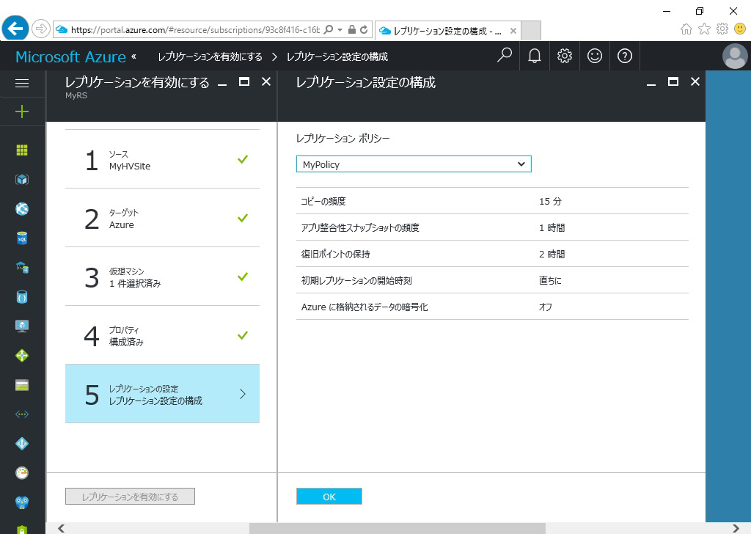Close the レプリケーション設定の構成 blade
751x534 pixels.
pos(695,82)
